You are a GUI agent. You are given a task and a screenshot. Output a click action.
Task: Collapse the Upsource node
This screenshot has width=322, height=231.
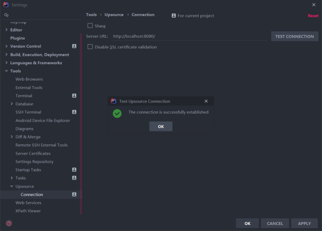pyautogui.click(x=12, y=186)
